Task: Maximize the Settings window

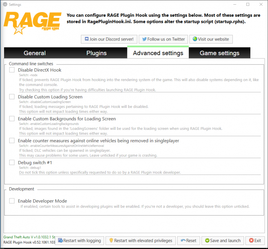Action: pos(248,4)
